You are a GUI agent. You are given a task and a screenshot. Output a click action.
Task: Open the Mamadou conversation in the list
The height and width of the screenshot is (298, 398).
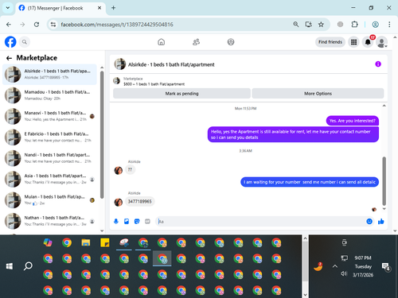point(49,95)
